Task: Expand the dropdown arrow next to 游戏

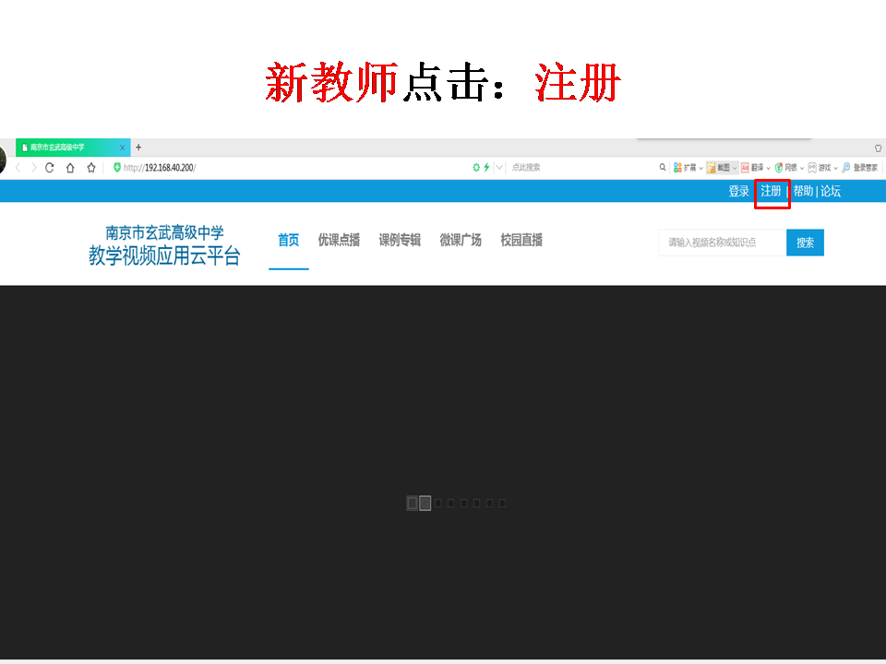Action: 836,168
